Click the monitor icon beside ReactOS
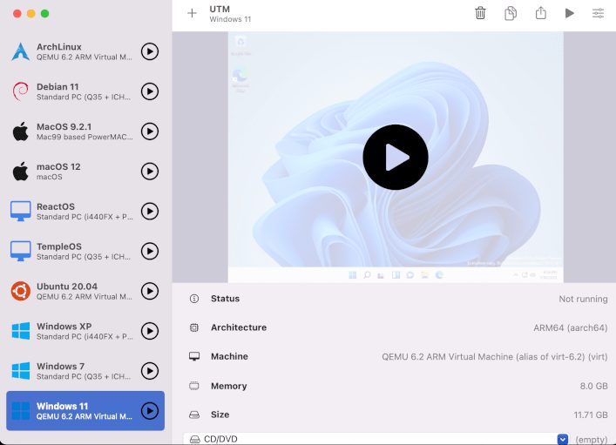The image size is (616, 445). pyautogui.click(x=20, y=212)
